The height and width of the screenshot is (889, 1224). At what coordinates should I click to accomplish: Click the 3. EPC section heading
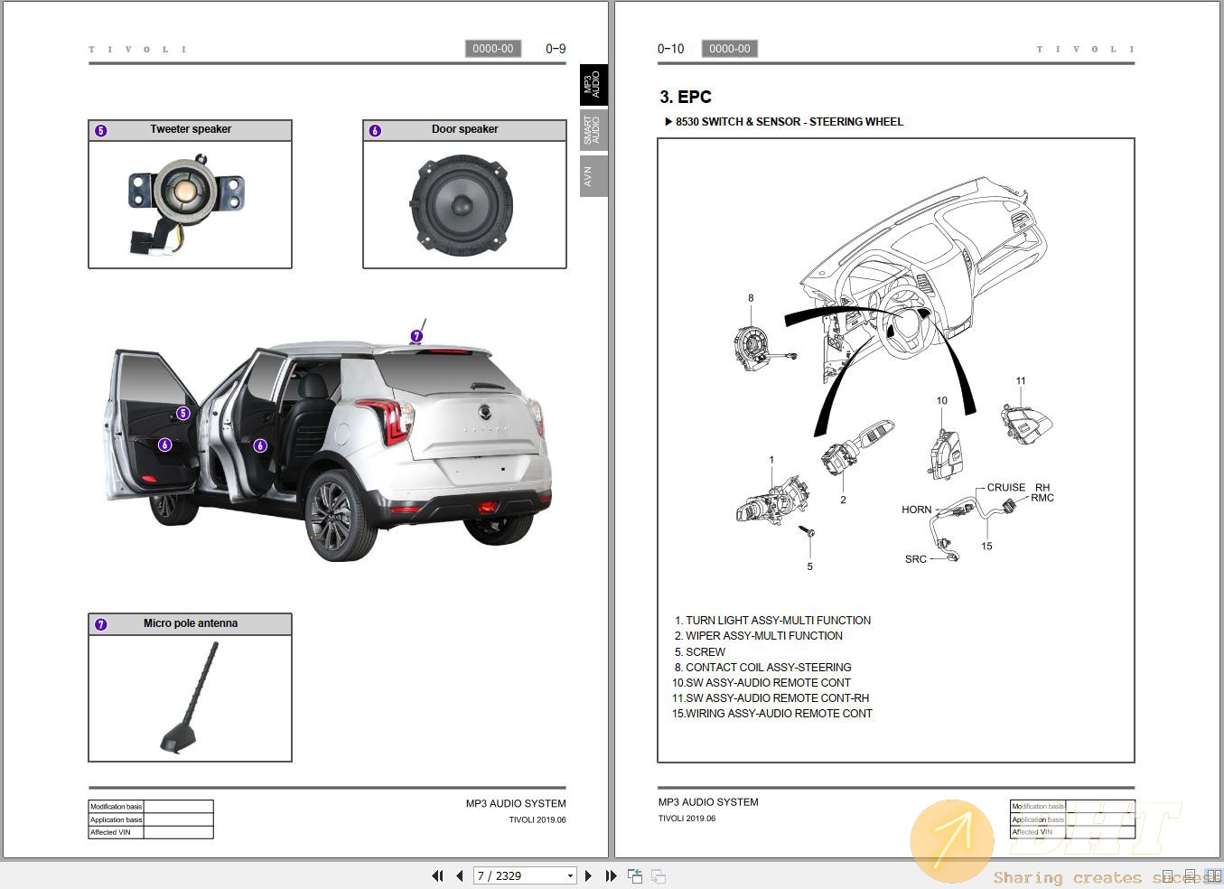(x=686, y=97)
